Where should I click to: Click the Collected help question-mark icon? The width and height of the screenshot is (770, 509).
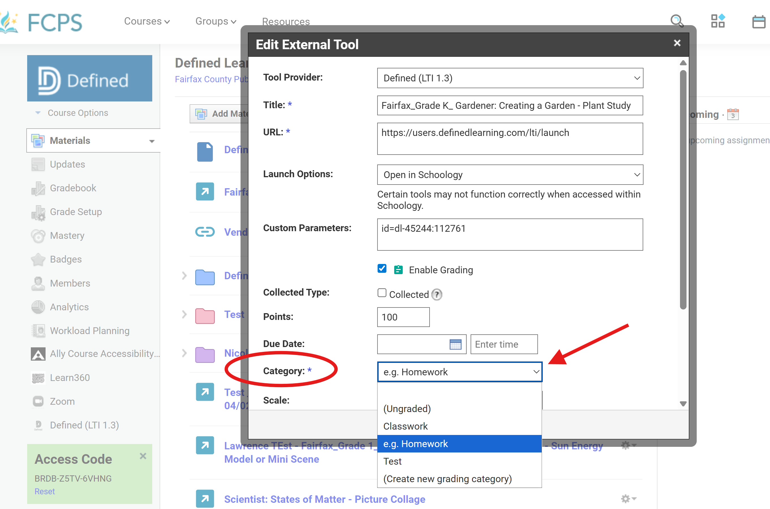point(437,294)
